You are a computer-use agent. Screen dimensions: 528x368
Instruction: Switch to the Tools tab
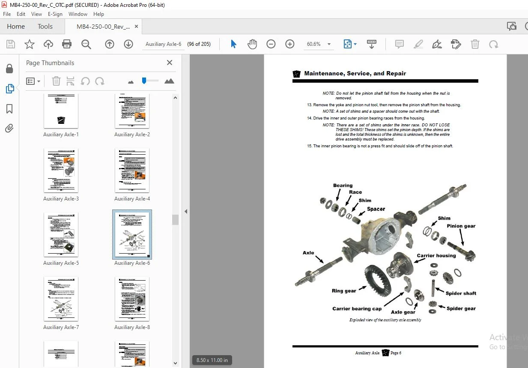coord(45,27)
